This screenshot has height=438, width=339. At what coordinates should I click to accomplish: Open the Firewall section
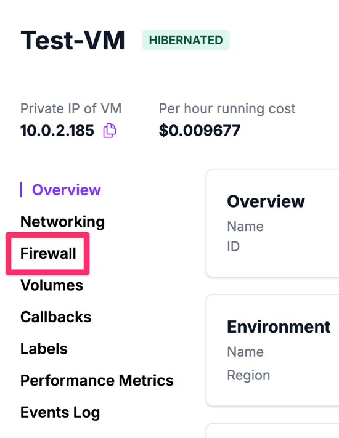click(48, 253)
